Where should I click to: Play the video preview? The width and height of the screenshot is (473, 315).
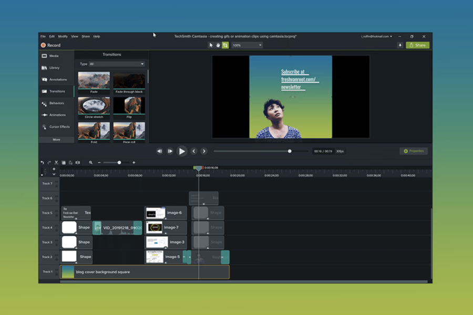[x=182, y=151]
